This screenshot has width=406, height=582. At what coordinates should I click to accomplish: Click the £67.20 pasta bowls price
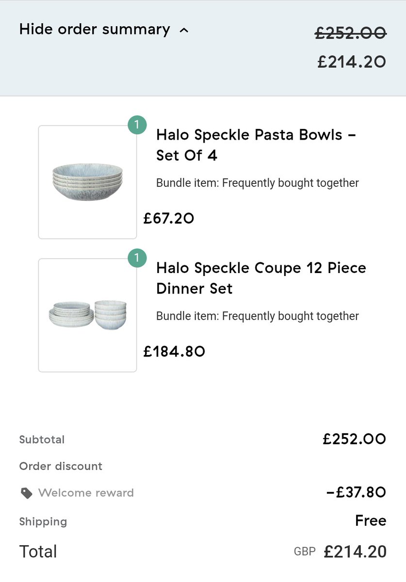point(169,219)
